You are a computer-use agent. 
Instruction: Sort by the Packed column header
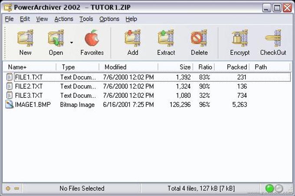click(x=232, y=67)
